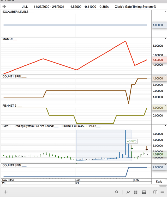
Task: Click the MOMO red line swatch
Action: click(15, 40)
